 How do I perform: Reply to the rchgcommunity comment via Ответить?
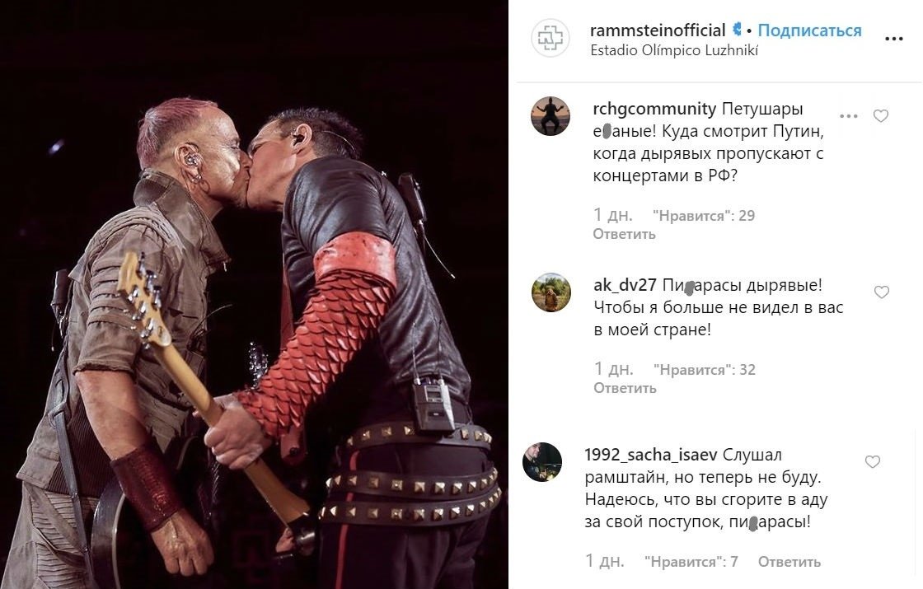point(624,234)
